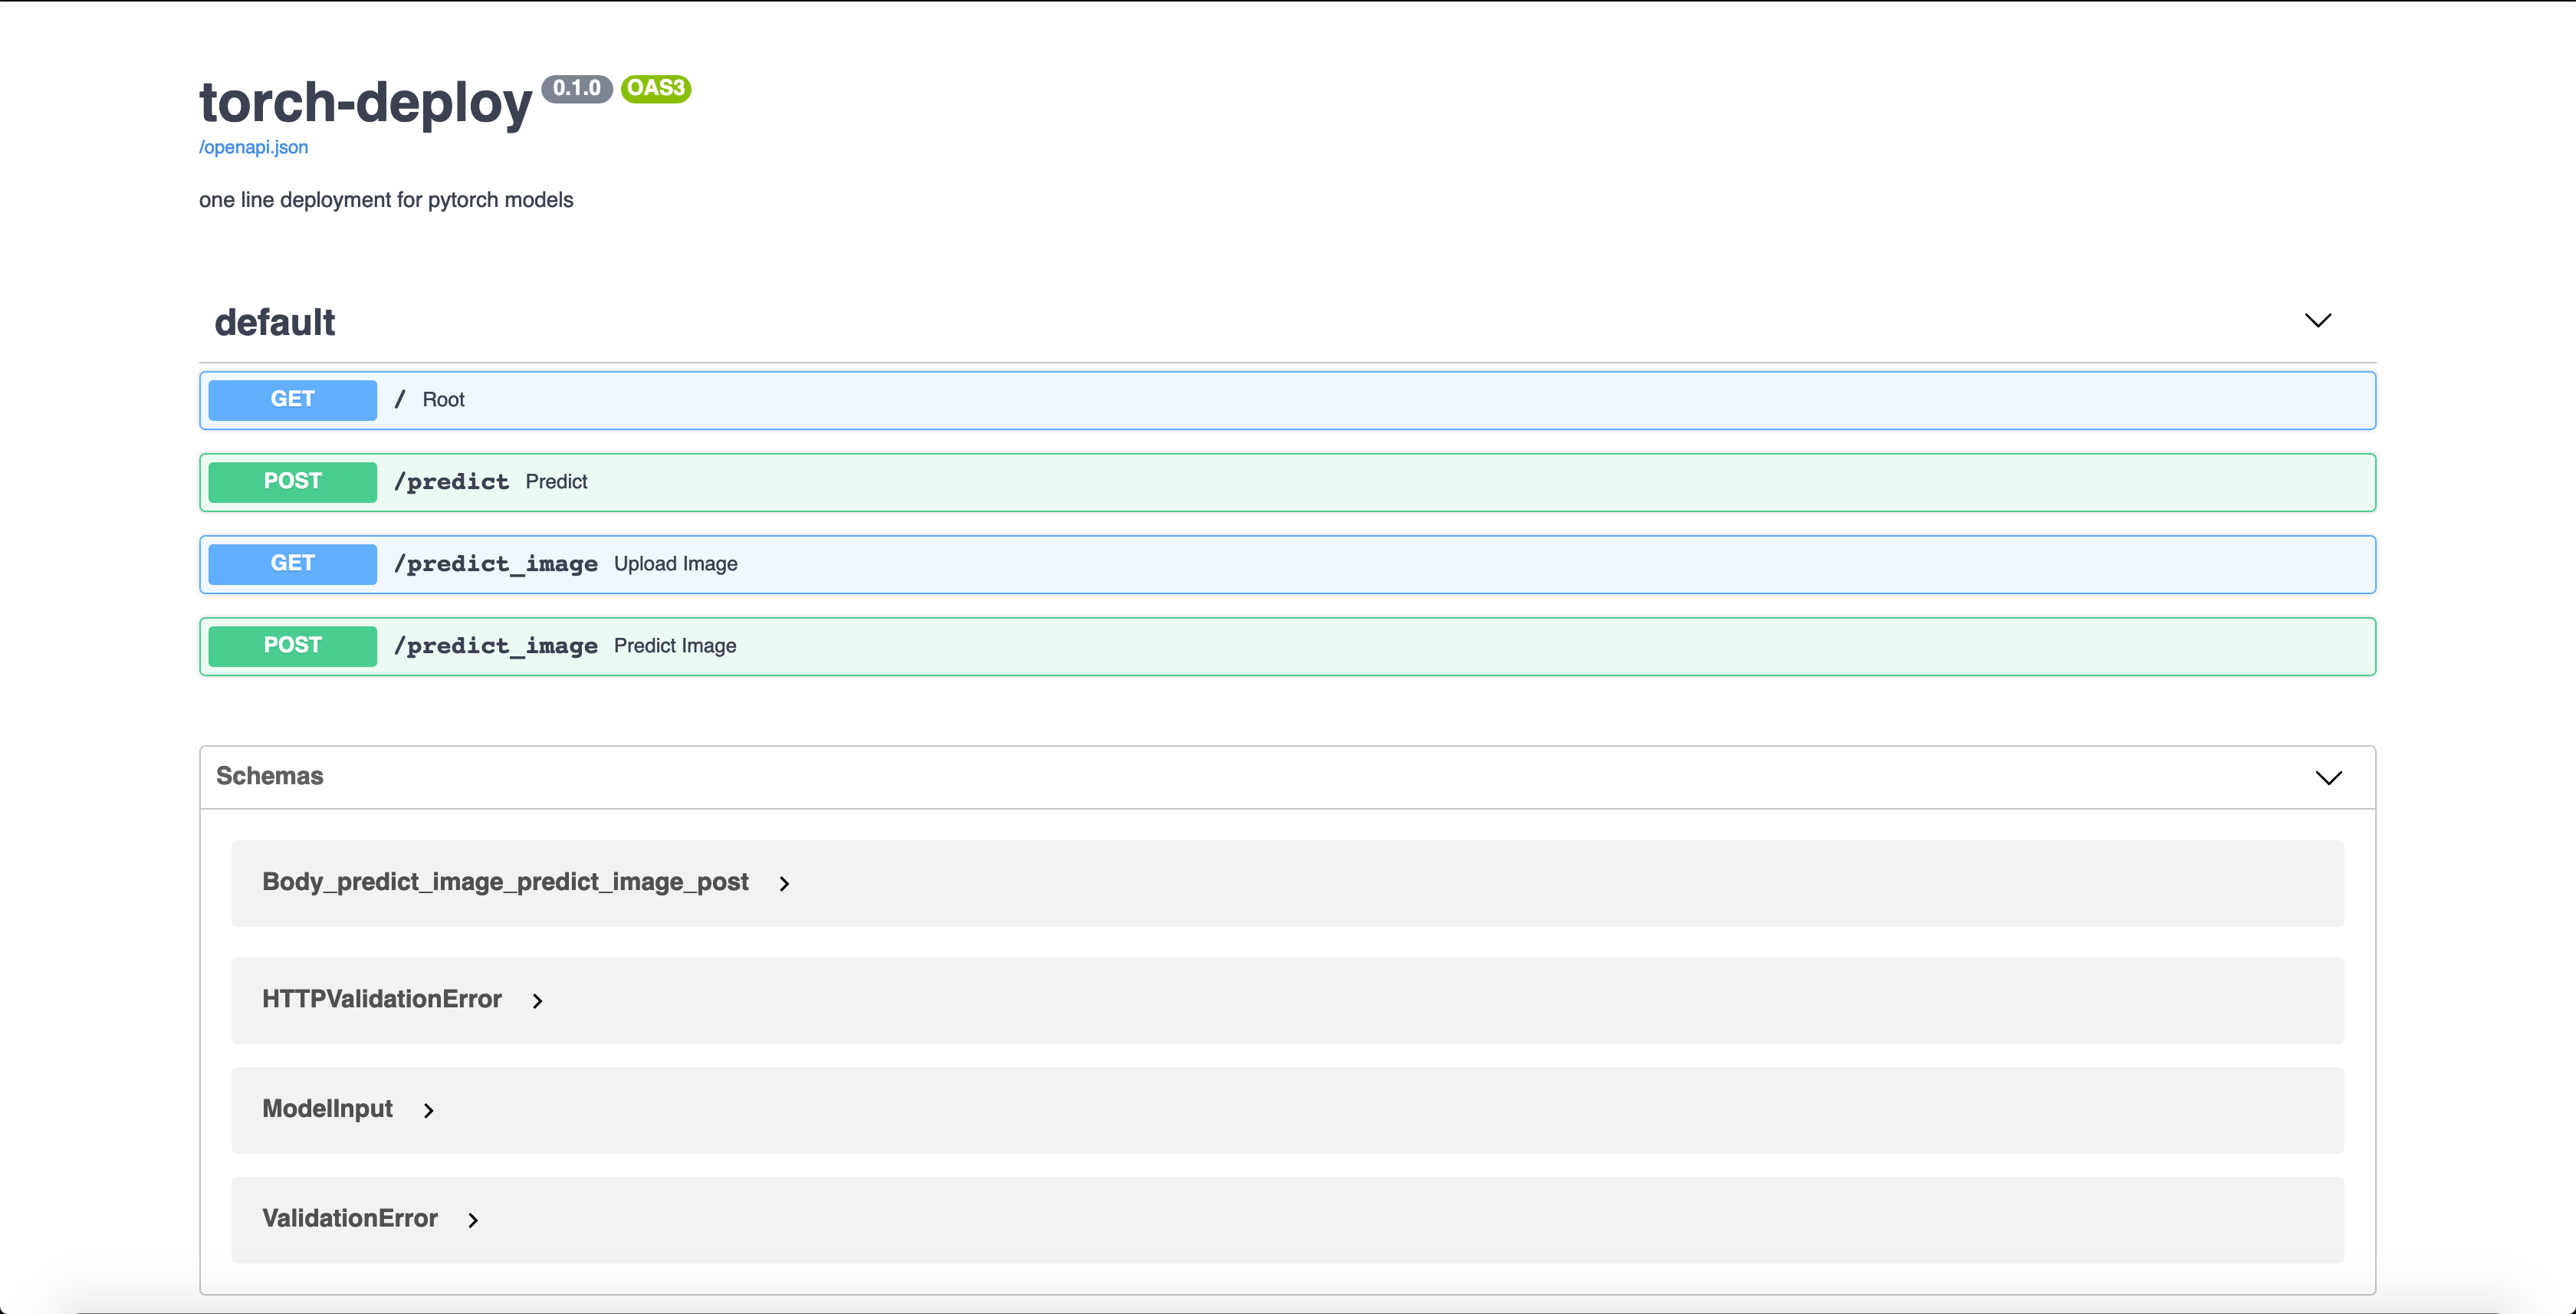The image size is (2576, 1314).
Task: Click POST badge for /predict_image Predict Image
Action: click(292, 646)
